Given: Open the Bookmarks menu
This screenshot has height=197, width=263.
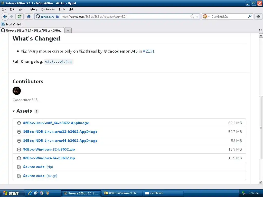Looking at the screenshot, I should [x=48, y=9].
